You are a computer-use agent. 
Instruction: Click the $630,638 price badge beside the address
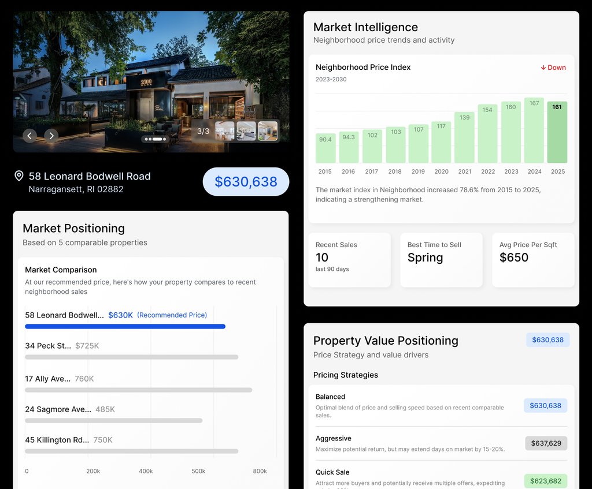click(246, 182)
